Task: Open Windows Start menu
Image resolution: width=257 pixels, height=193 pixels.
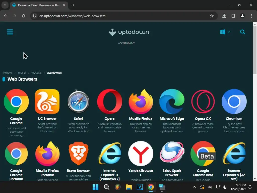Action: coord(95,187)
